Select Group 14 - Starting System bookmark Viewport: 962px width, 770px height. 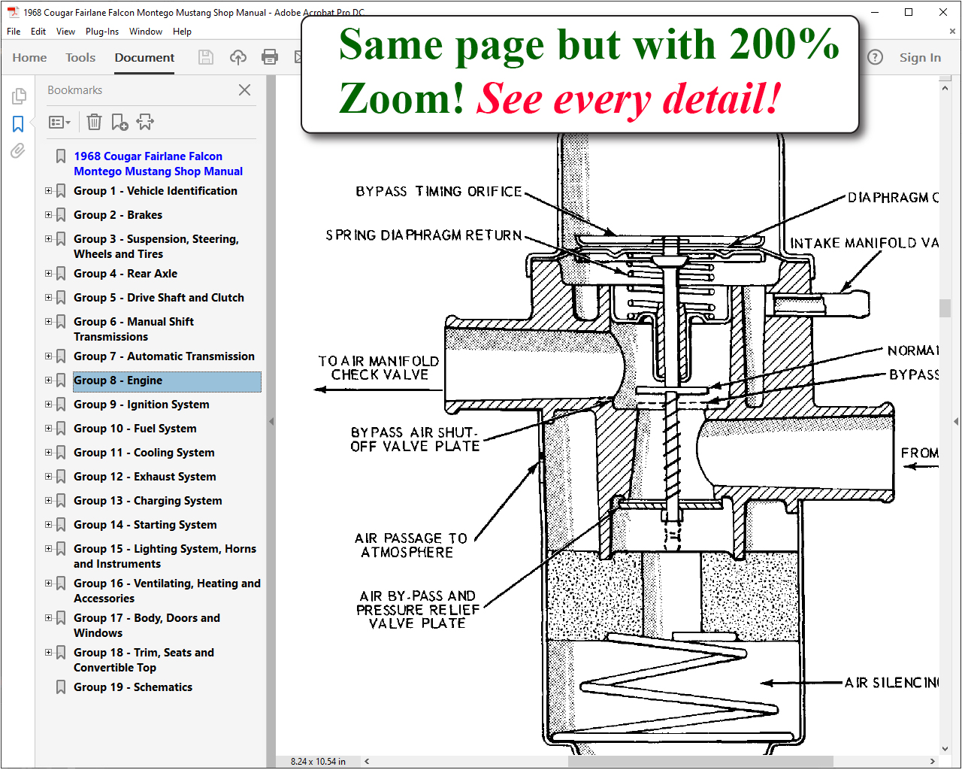pyautogui.click(x=145, y=525)
